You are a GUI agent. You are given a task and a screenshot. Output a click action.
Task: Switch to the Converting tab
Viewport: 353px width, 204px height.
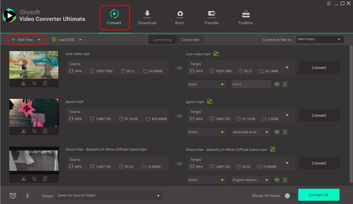pos(162,40)
